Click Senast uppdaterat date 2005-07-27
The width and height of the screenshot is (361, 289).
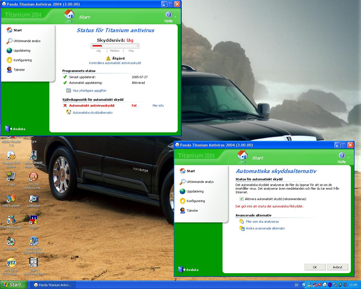(140, 77)
